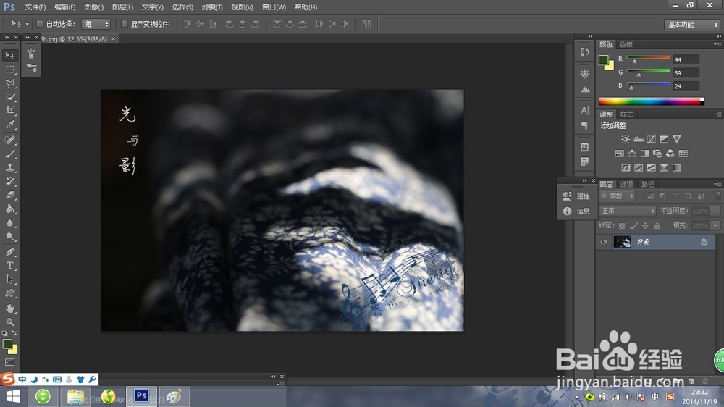Switch to the Paths tab
Screen dimensions: 724x407
(x=648, y=184)
